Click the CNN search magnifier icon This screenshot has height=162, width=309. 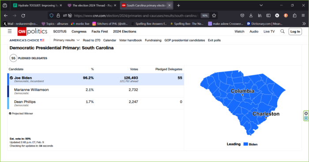283,31
